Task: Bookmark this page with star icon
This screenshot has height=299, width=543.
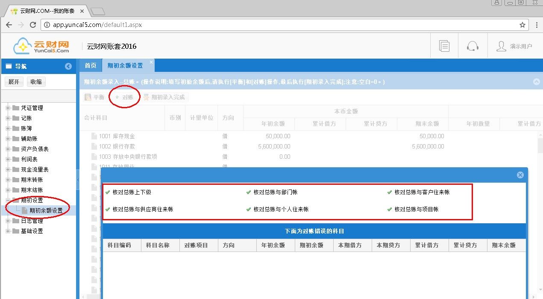Action: 522,25
